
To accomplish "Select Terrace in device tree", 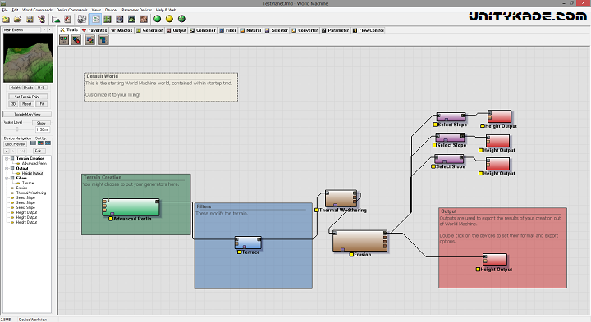I will coord(28,184).
